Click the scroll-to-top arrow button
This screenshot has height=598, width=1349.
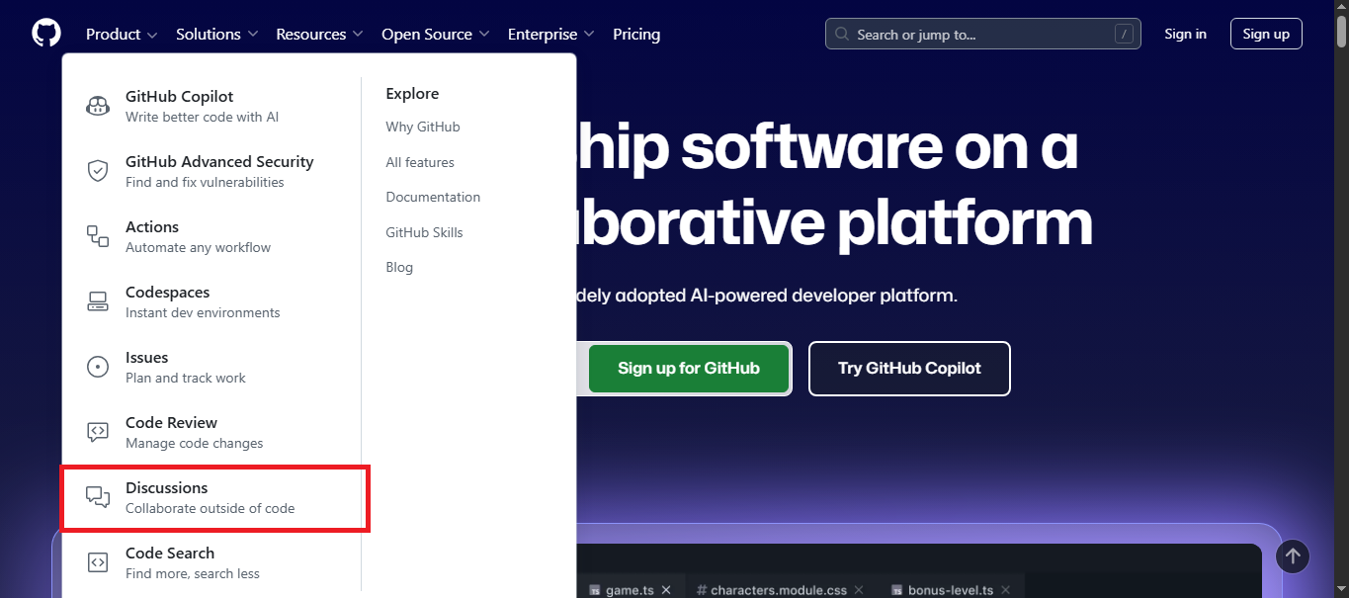pos(1292,555)
